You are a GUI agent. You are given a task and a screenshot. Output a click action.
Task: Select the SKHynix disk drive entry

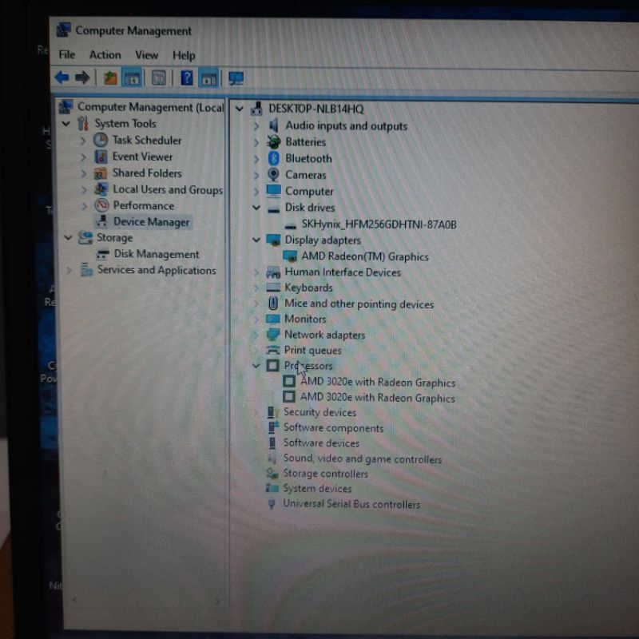[379, 224]
